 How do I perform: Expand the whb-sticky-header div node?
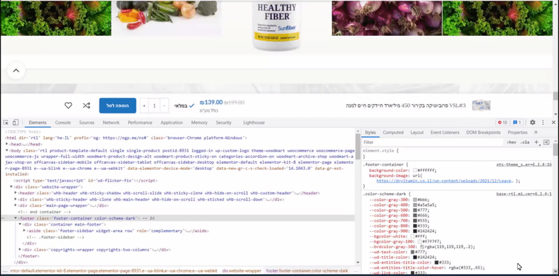point(15,199)
